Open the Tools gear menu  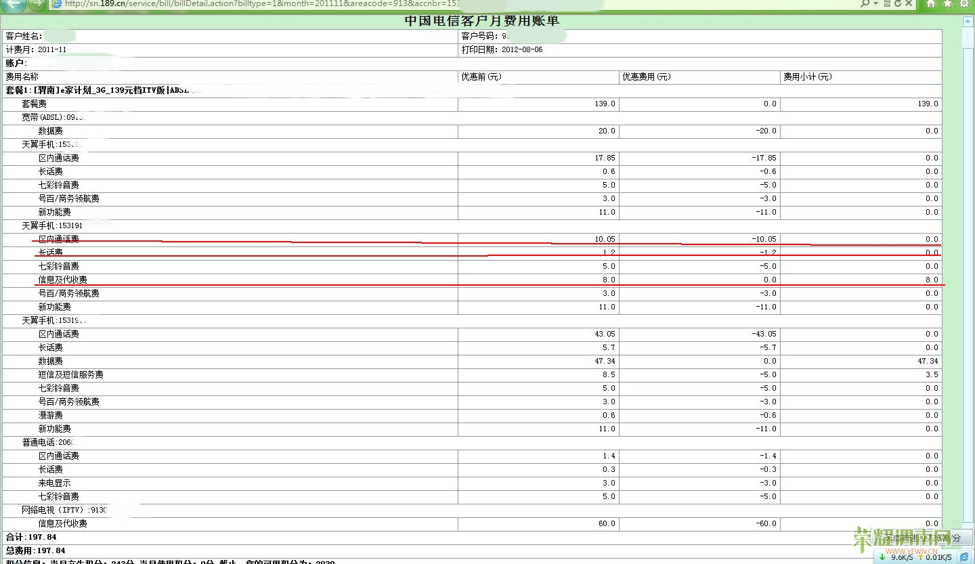[x=963, y=4]
